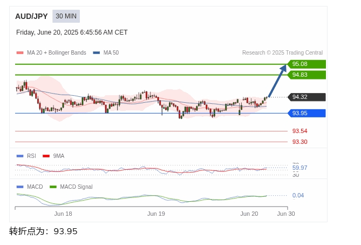Image resolution: width=361 pixels, height=245 pixels.
Task: Click the 30 MIN timeframe badge
Action: point(66,16)
